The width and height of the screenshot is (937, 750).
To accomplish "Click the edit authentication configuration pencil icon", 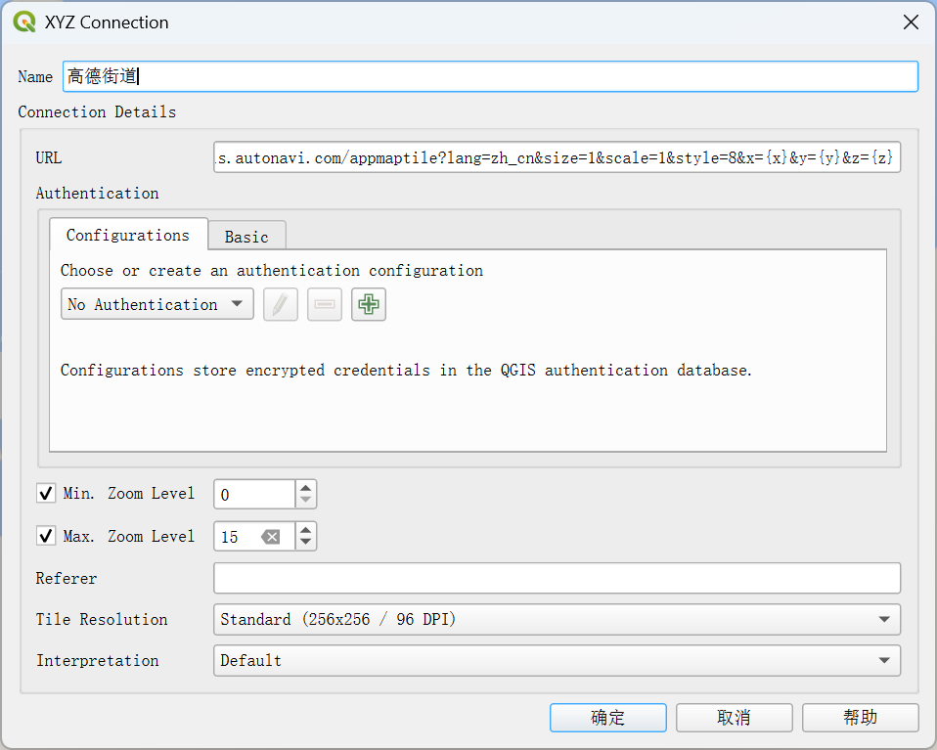I will coord(281,305).
